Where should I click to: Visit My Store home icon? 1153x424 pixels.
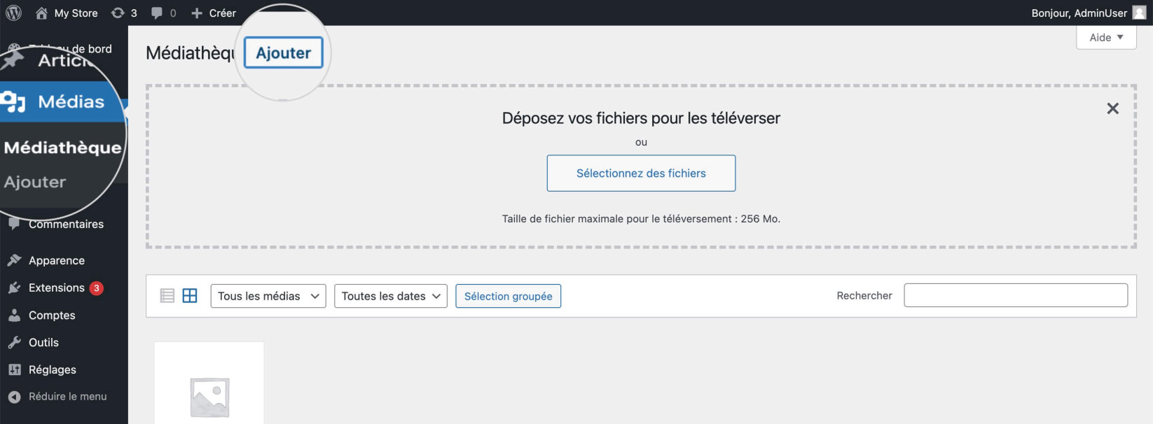click(41, 13)
